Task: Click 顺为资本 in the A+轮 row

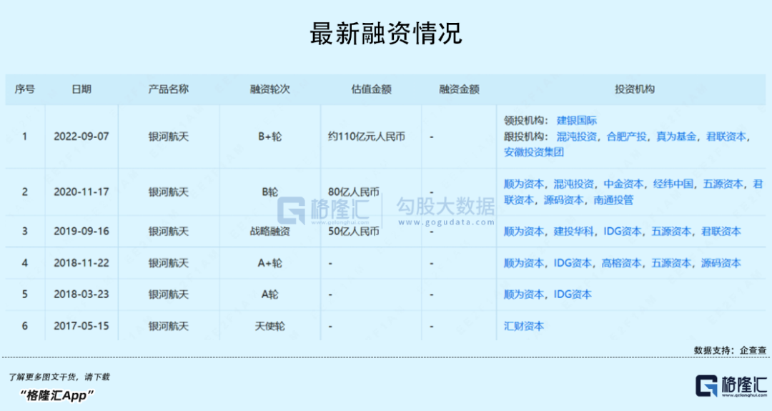Action: coord(524,263)
